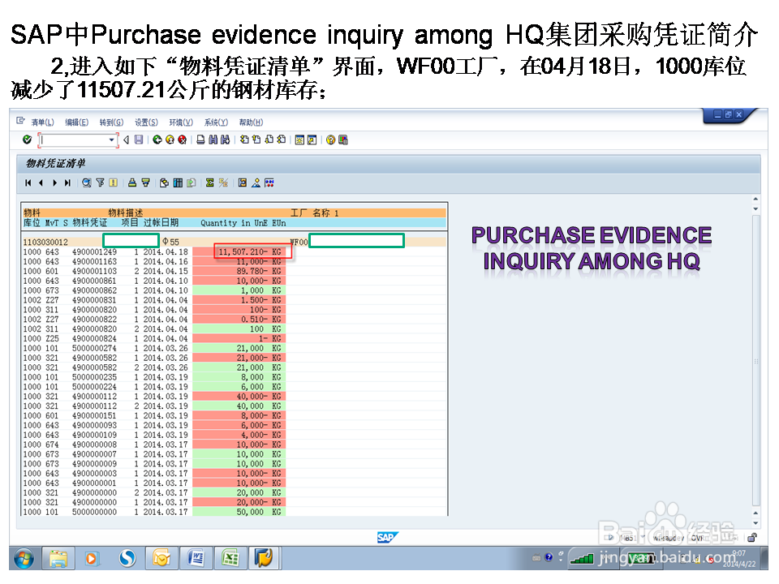Open the command field dropdown arrow
The height and width of the screenshot is (584, 779).
pos(110,140)
